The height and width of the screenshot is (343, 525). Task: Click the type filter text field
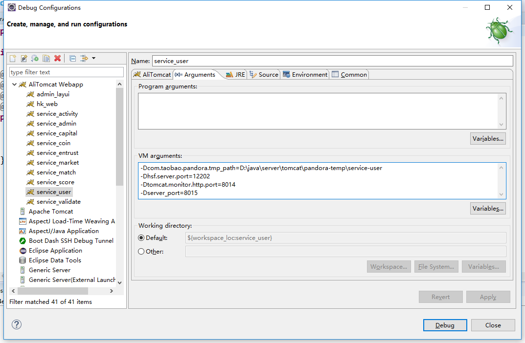(x=66, y=72)
